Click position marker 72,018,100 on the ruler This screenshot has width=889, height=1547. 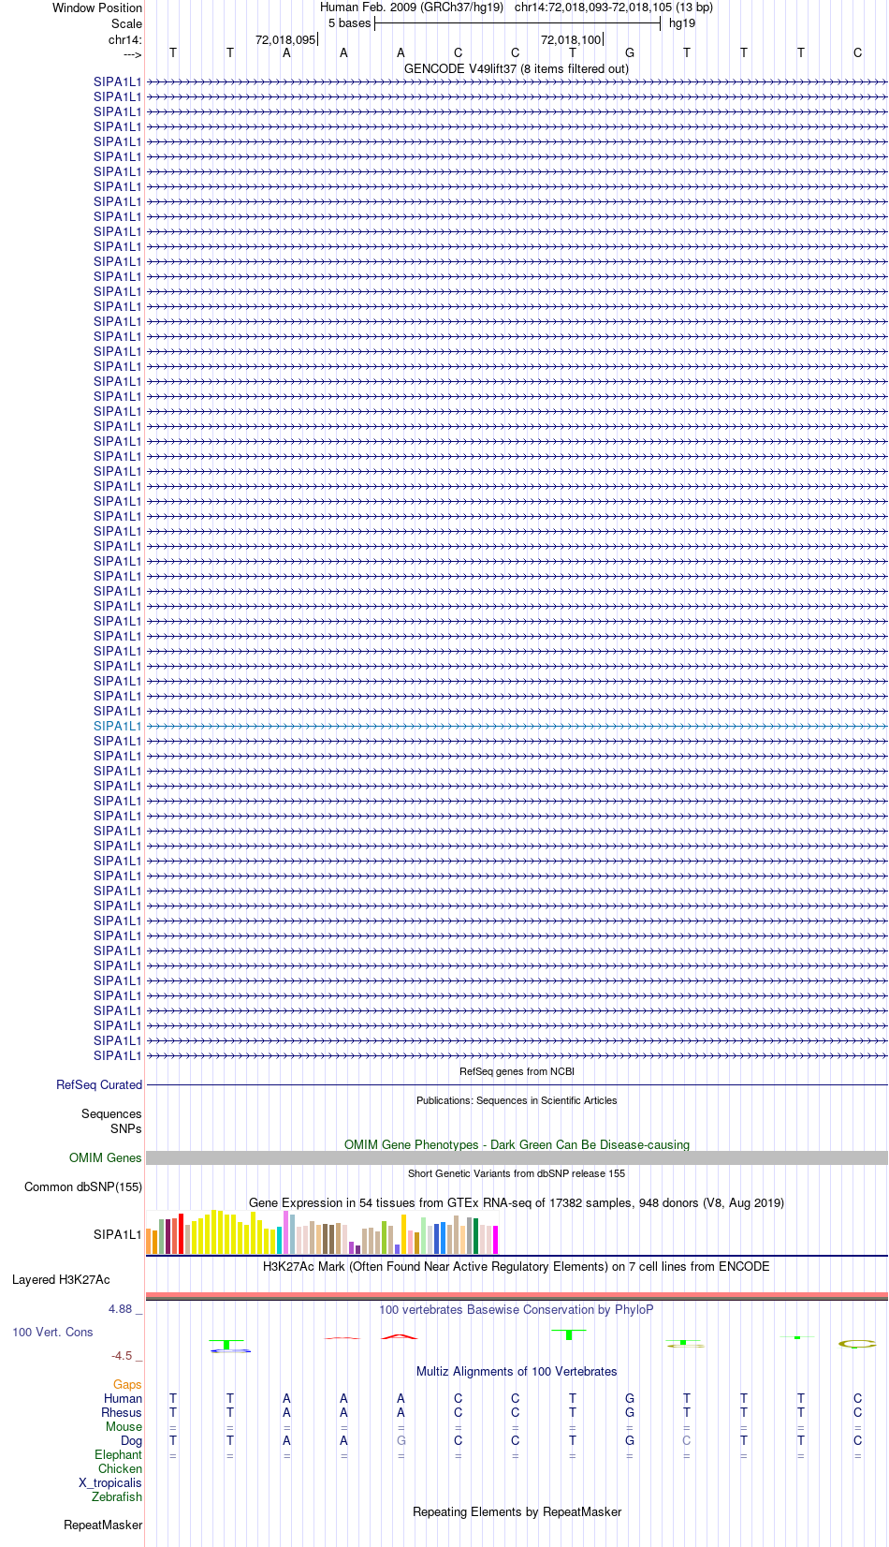click(x=571, y=39)
